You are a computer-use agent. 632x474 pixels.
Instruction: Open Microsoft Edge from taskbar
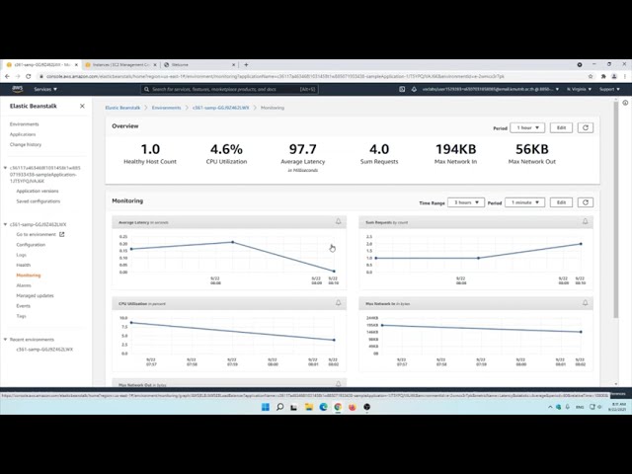click(x=323, y=407)
